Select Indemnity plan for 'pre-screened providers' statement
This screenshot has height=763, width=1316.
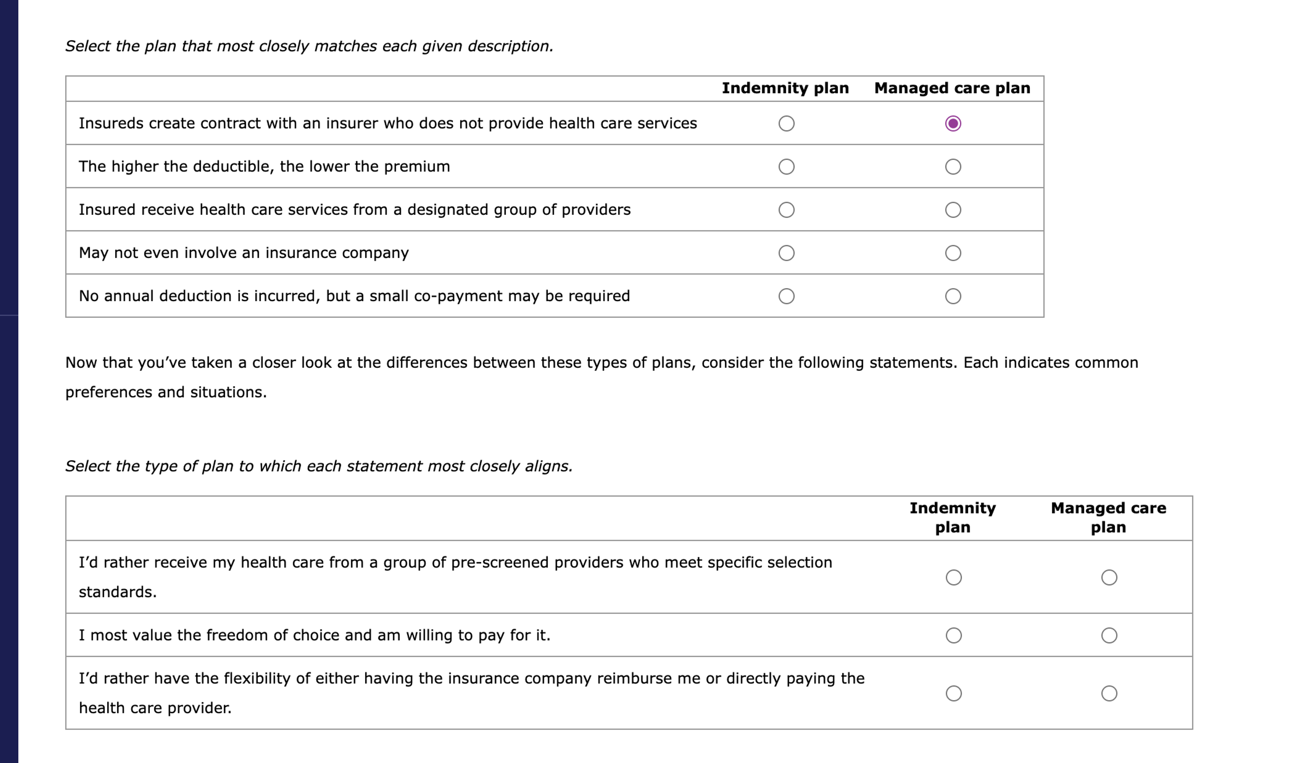click(x=953, y=578)
